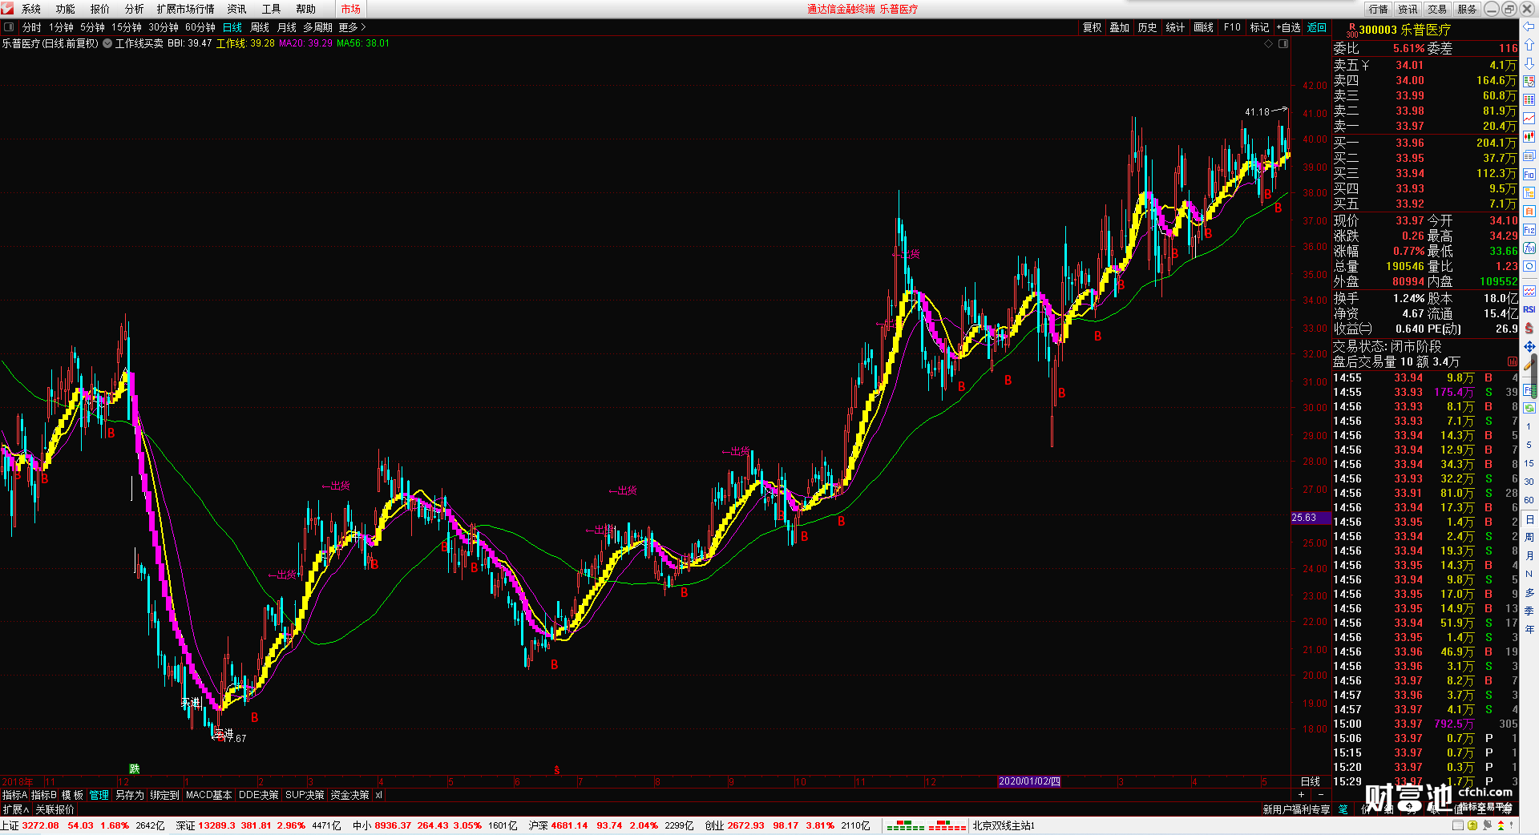Screen dimensions: 1539x835
Task: Select the DDE决策 indicator template
Action: (258, 795)
